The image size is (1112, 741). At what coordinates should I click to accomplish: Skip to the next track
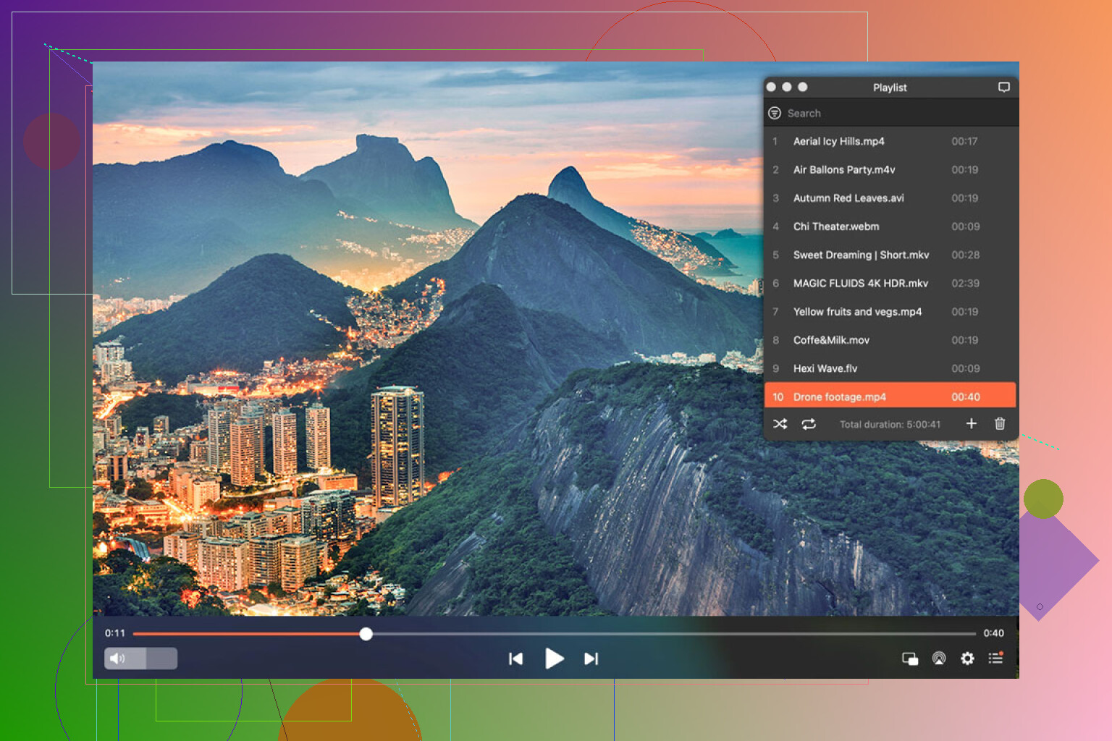click(591, 659)
